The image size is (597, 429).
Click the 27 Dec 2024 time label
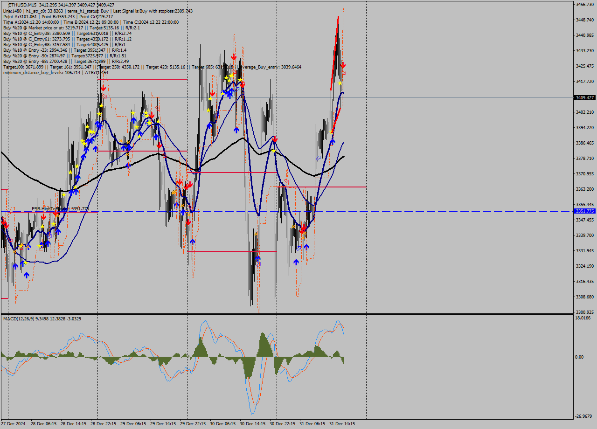[13, 424]
